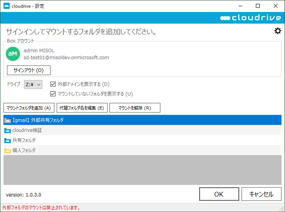
Task: Open settings via the gear icon
Action: [x=277, y=31]
